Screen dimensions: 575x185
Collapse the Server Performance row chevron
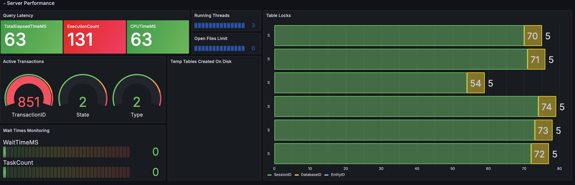click(4, 3)
